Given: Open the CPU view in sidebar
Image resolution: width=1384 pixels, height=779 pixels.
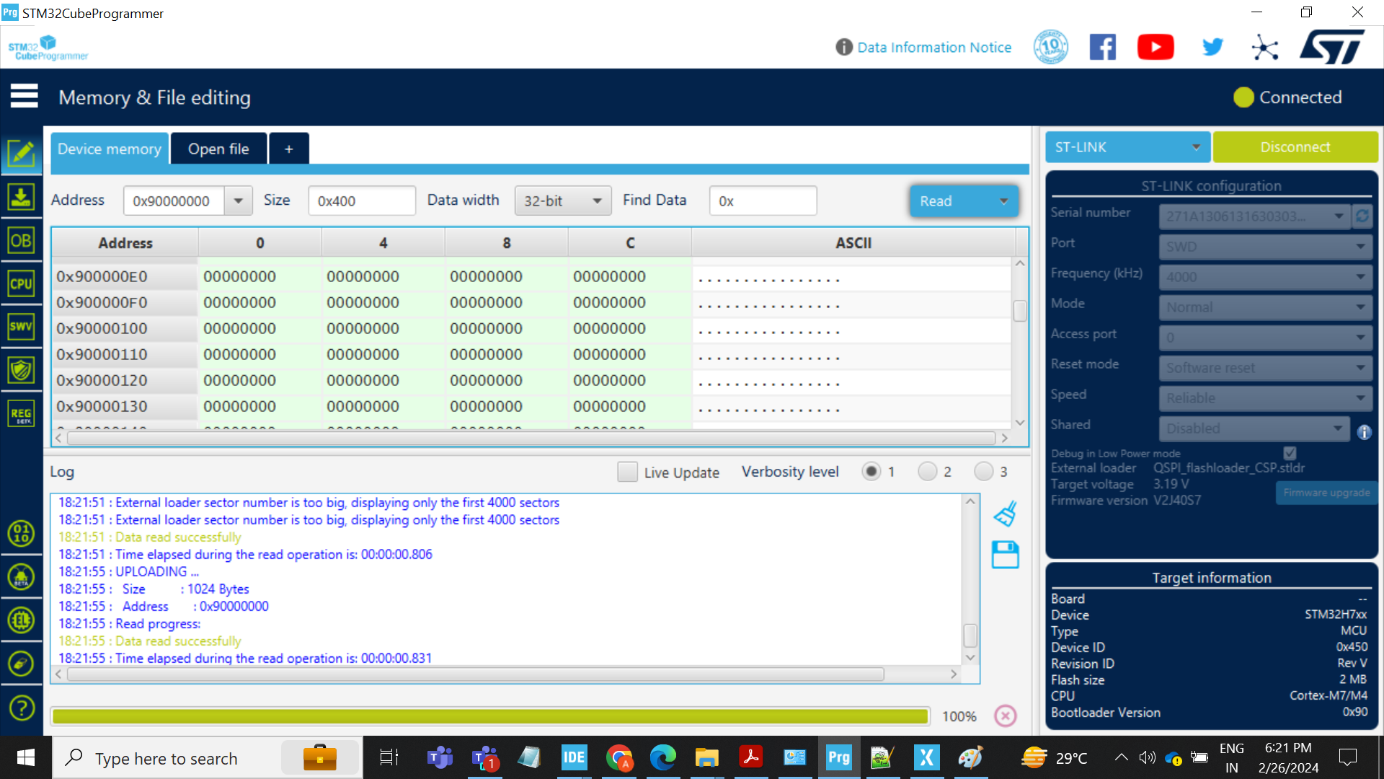Looking at the screenshot, I should coord(21,283).
